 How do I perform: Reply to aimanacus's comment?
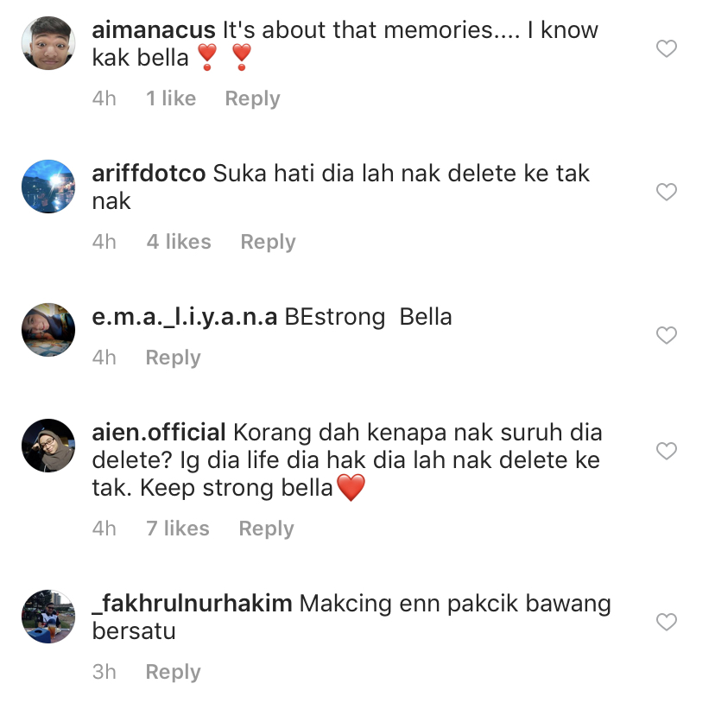253,98
